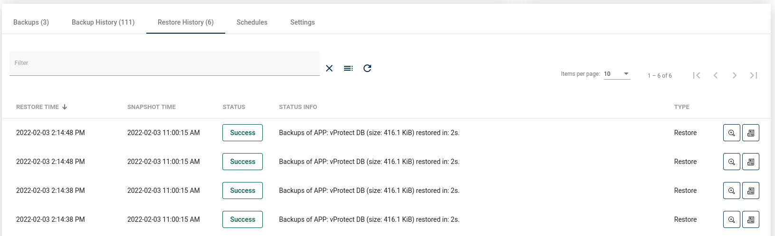This screenshot has height=236, width=775.
Task: Go to the next page arrow
Action: click(x=735, y=75)
